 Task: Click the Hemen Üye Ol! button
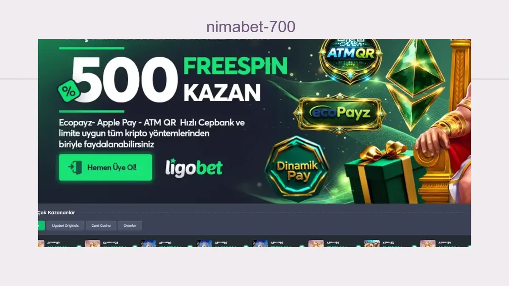pos(106,167)
